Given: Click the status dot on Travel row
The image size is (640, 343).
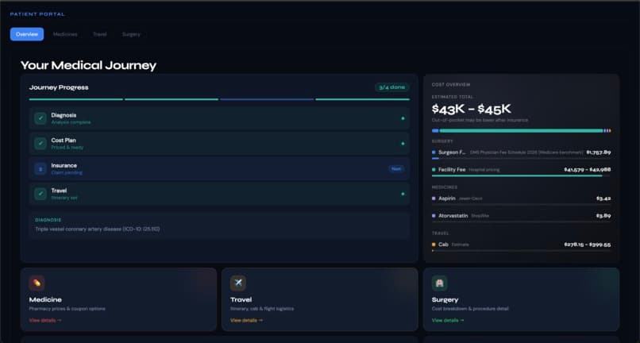Looking at the screenshot, I should pyautogui.click(x=403, y=194).
